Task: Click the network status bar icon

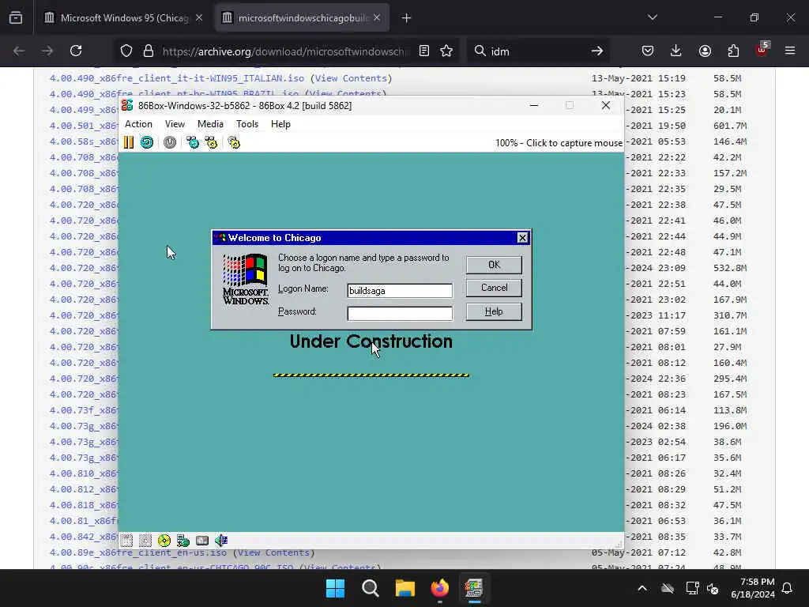Action: pyautogui.click(x=183, y=541)
